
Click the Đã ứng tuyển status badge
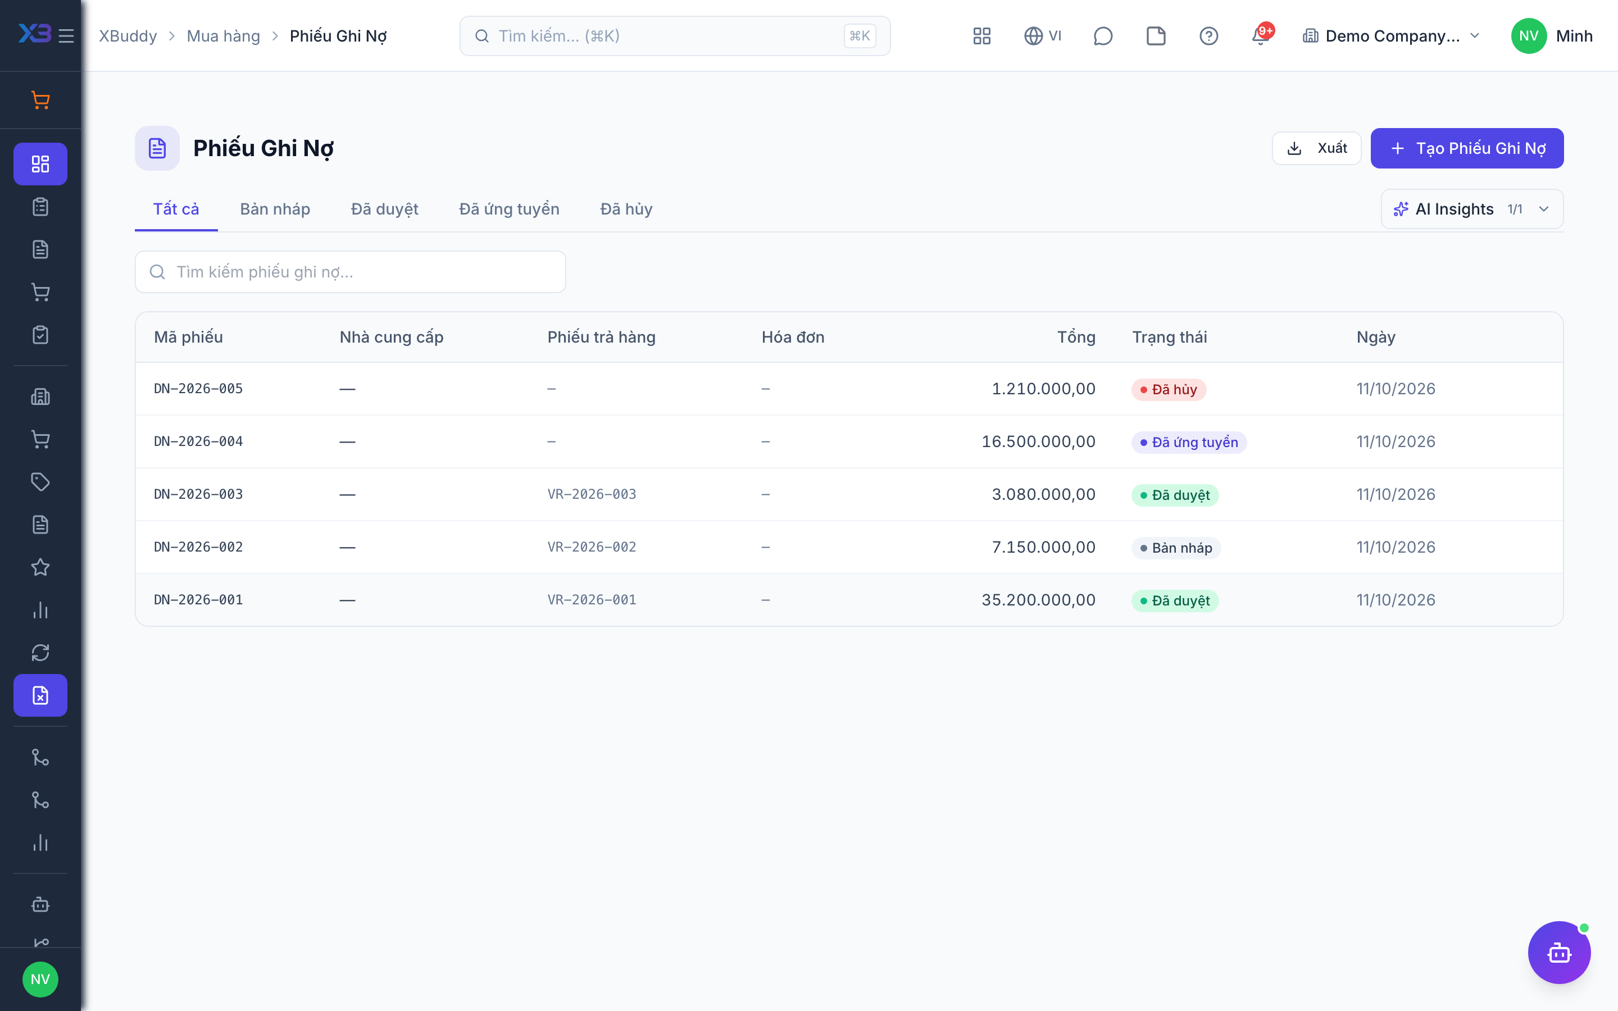(x=1189, y=442)
